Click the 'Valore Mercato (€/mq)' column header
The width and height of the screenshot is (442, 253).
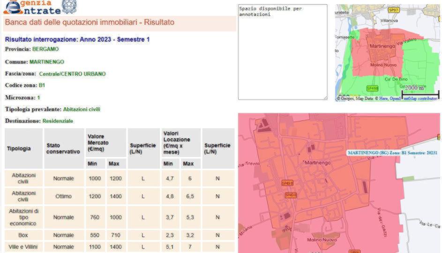106,143
